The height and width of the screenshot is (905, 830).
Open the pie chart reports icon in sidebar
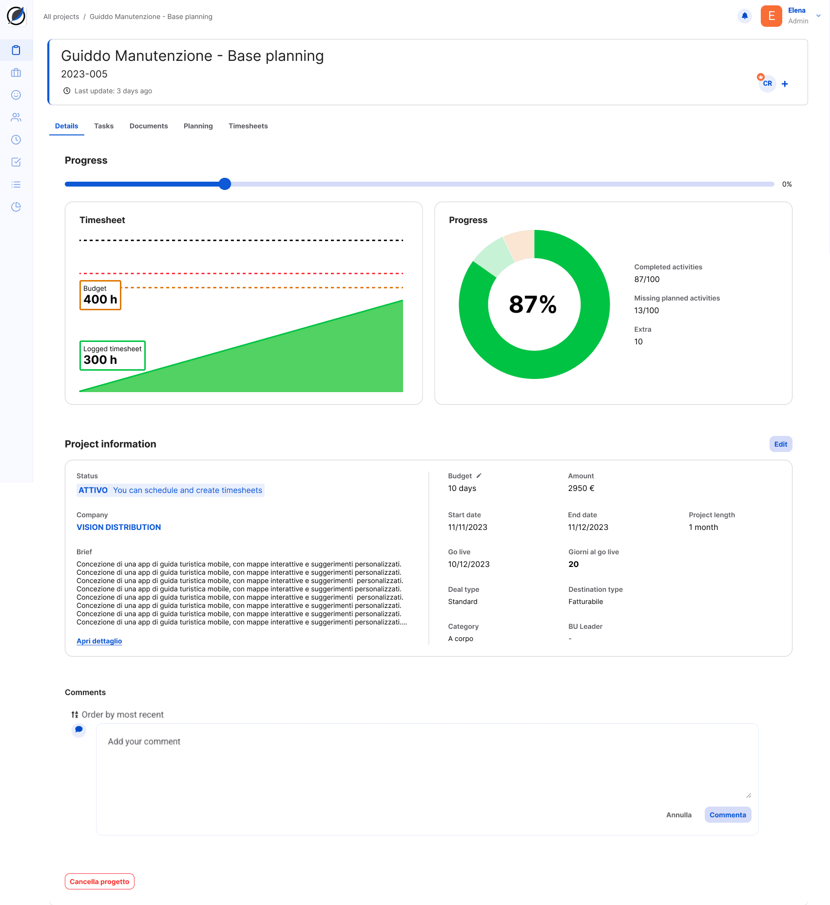16,207
